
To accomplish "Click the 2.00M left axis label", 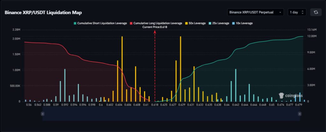I will [x=16, y=39].
